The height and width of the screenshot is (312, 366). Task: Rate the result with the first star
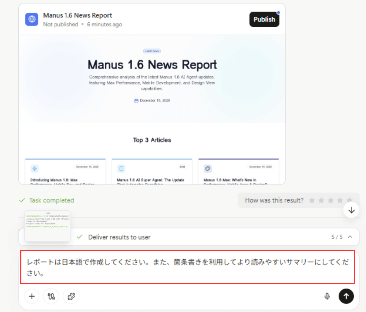click(x=312, y=200)
